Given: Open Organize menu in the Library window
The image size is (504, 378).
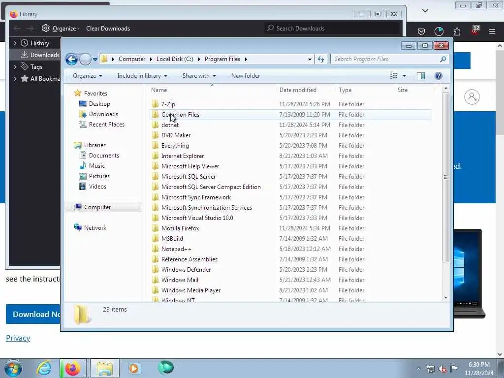Looking at the screenshot, I should pyautogui.click(x=61, y=28).
